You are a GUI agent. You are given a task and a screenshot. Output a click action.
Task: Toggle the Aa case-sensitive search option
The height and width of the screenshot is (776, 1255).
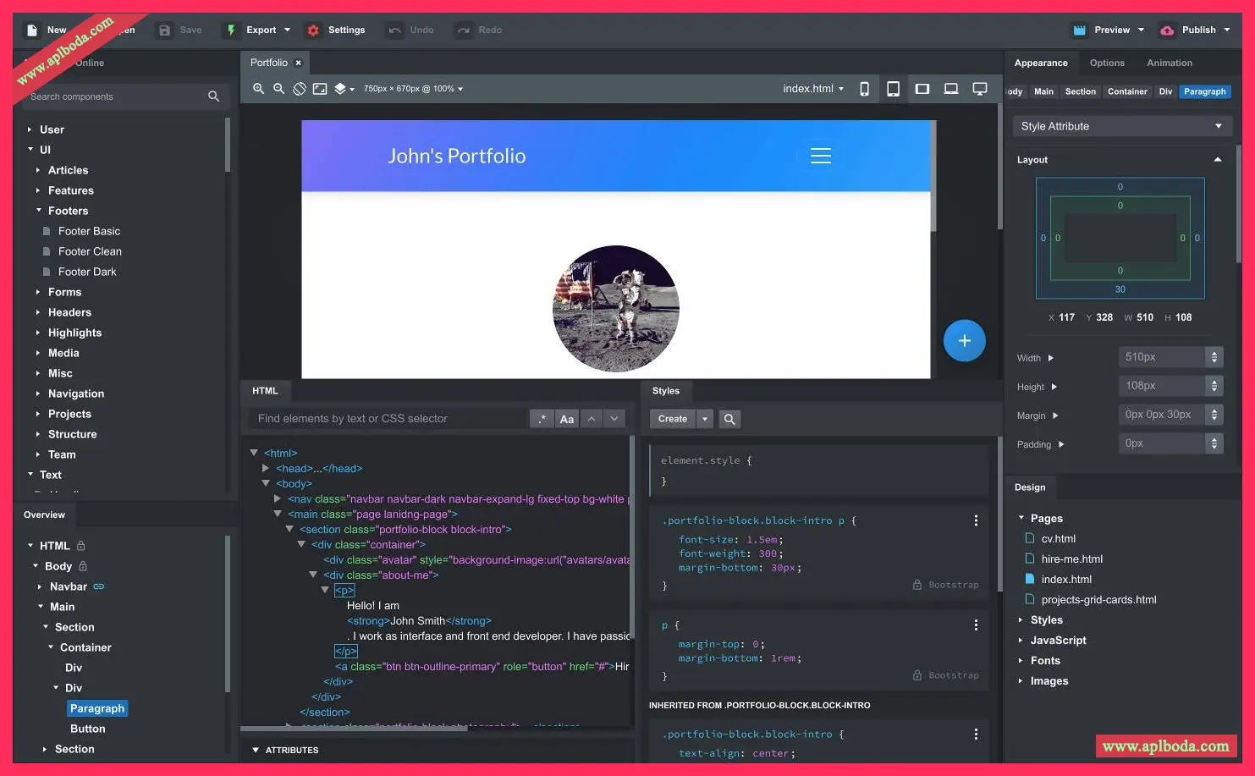point(567,419)
